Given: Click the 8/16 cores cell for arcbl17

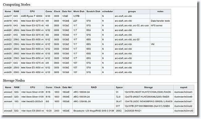Looking at the screenshot, I should [x=49, y=16].
